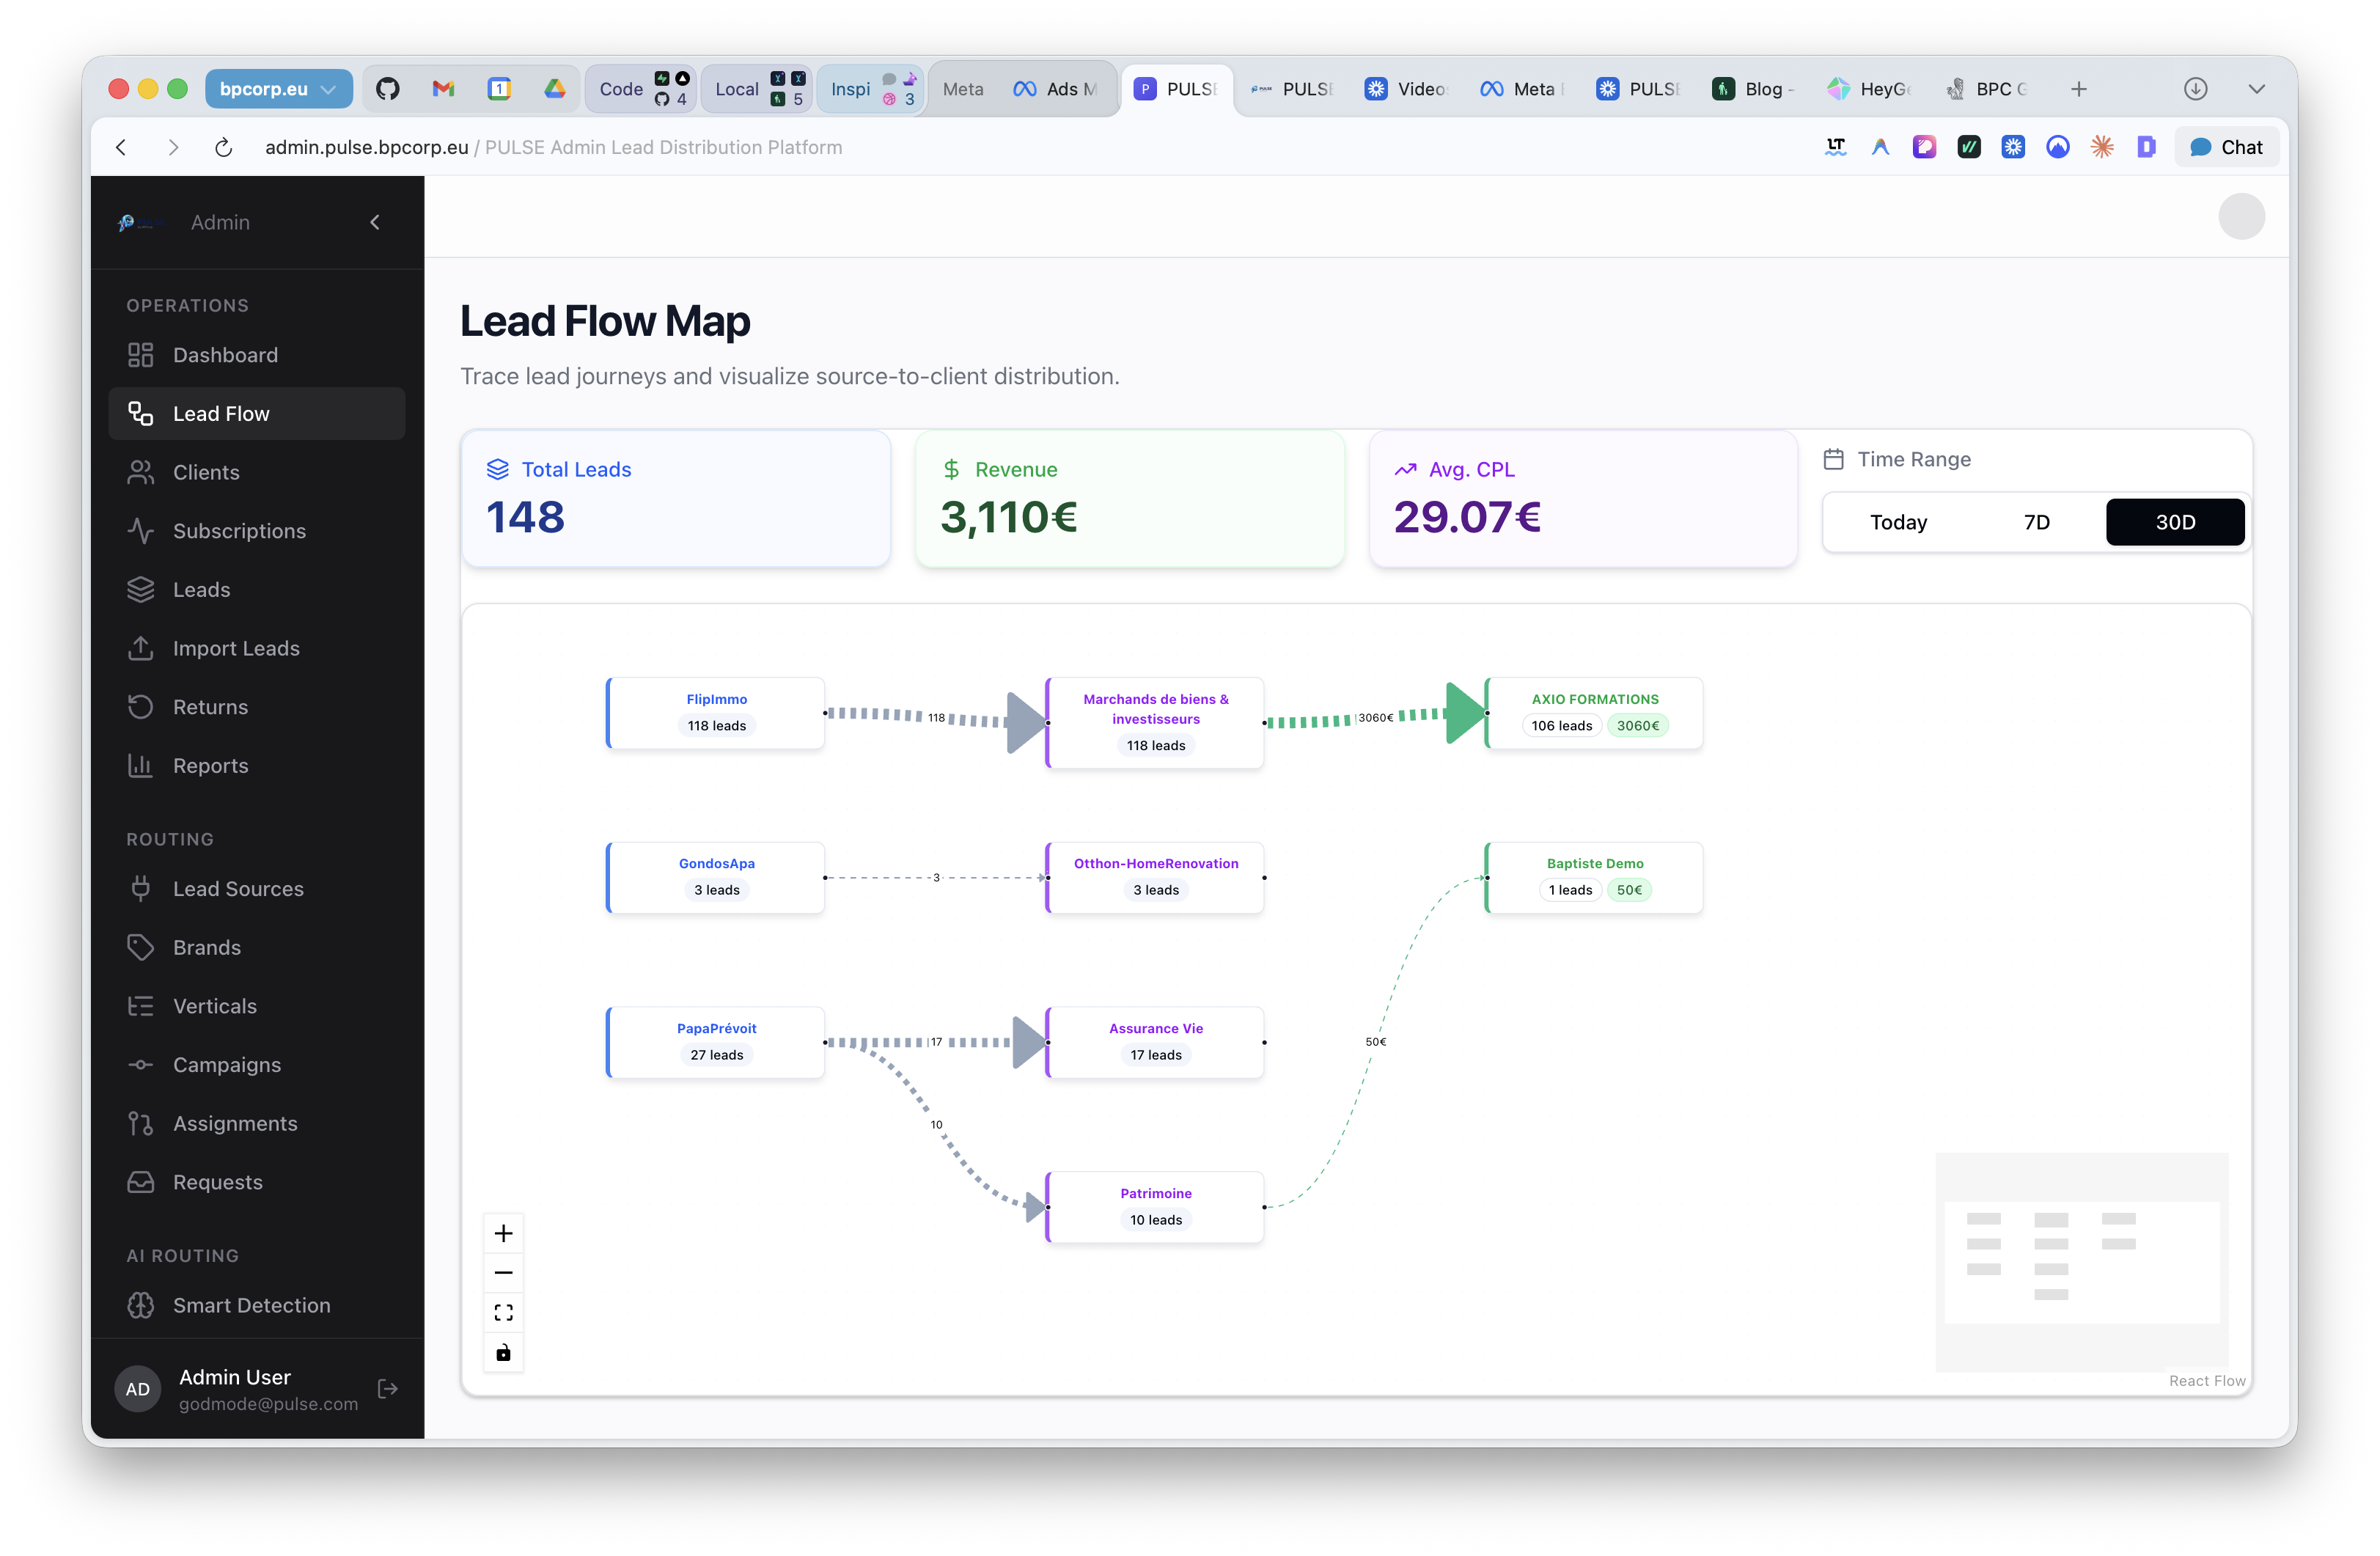
Task: Click the Import Leads upload icon
Action: [140, 648]
